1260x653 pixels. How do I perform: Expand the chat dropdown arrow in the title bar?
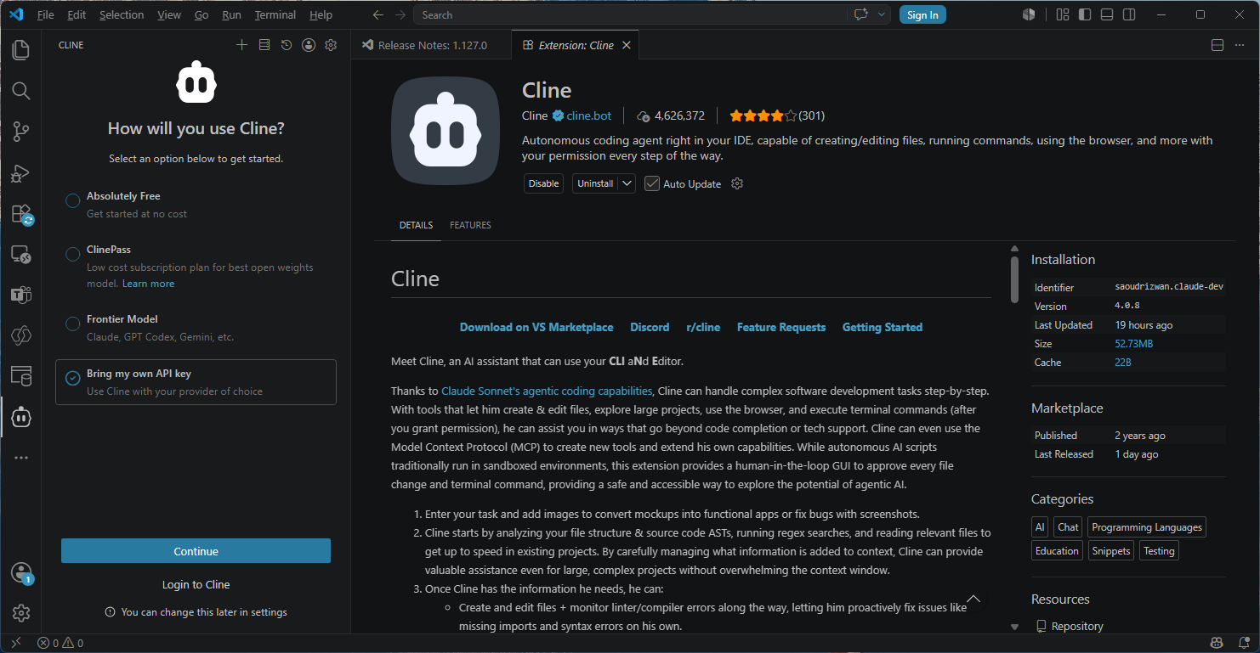tap(882, 14)
